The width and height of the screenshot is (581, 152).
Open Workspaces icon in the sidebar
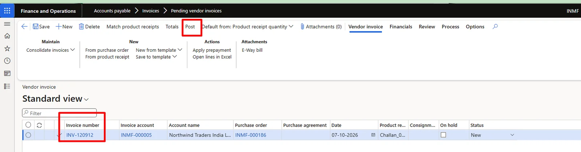7,73
